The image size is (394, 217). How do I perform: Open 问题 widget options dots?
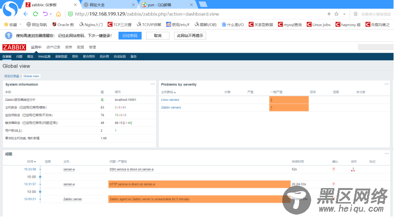tap(386, 153)
